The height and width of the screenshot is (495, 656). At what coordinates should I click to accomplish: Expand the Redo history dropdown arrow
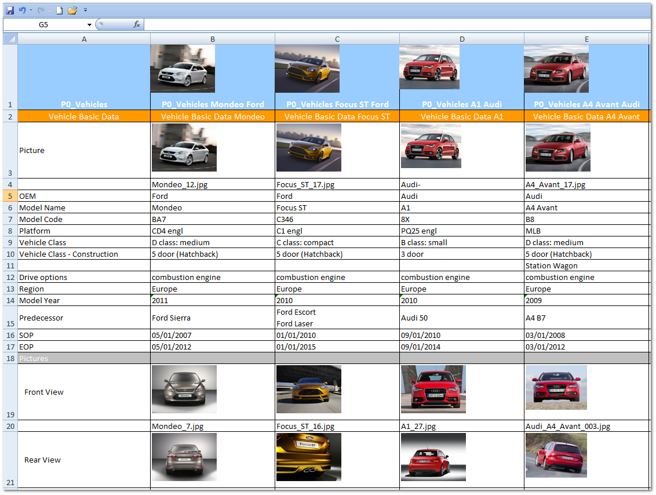tap(49, 10)
